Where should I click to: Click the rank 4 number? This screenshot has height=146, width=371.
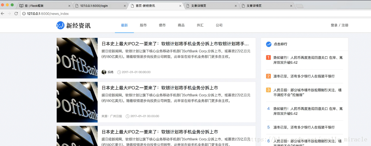268,109
